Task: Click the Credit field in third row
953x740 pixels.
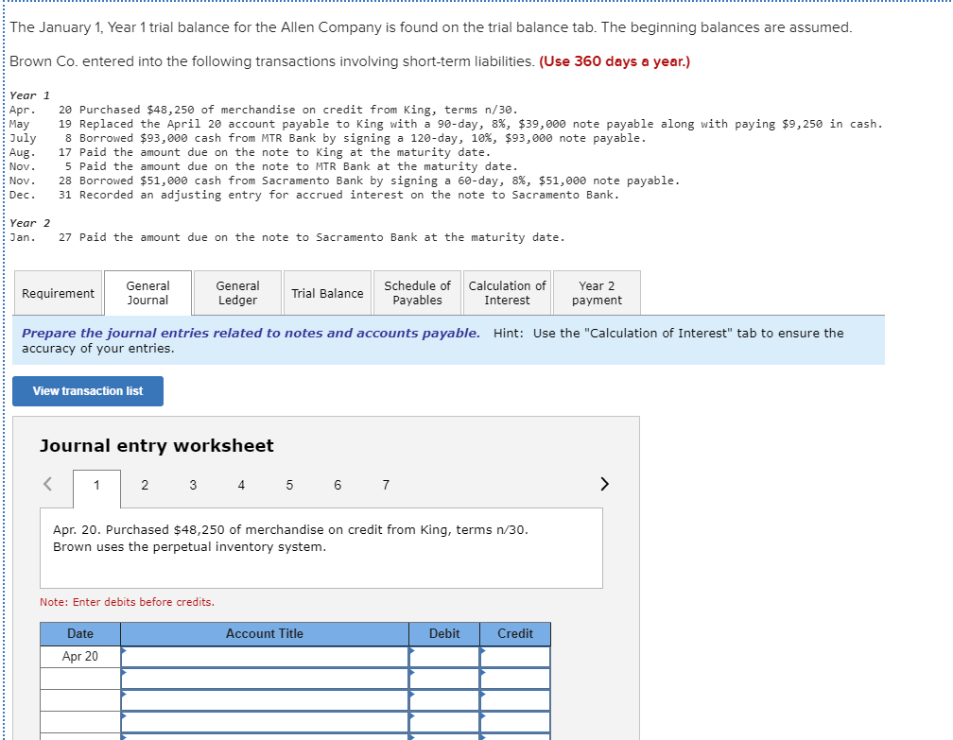Action: 515,700
